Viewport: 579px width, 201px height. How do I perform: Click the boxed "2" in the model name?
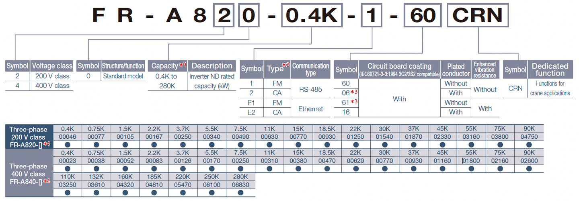tap(223, 15)
